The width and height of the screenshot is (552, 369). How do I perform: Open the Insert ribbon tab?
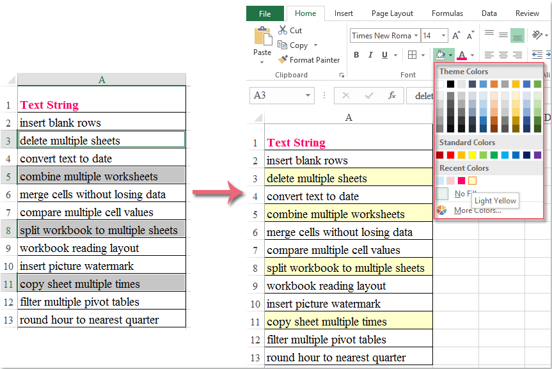point(343,13)
